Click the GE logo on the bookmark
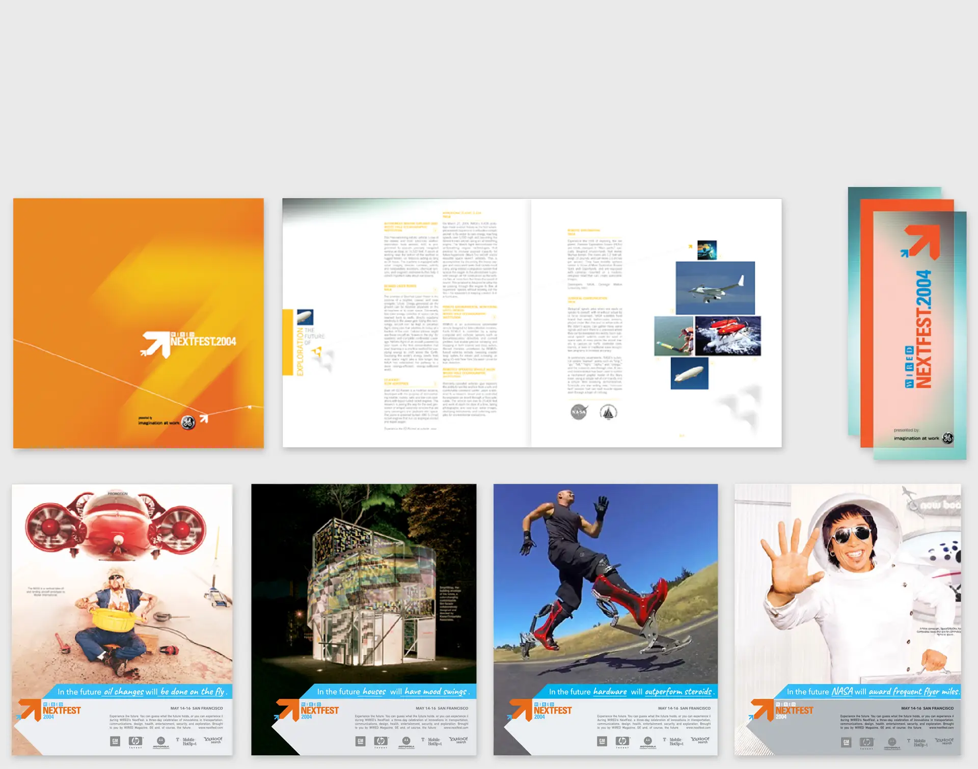 (x=947, y=438)
